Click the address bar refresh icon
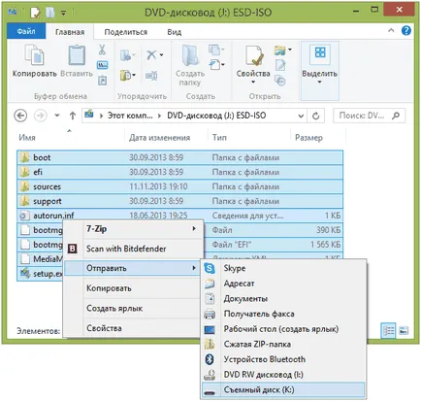The height and width of the screenshot is (401, 421). [316, 116]
